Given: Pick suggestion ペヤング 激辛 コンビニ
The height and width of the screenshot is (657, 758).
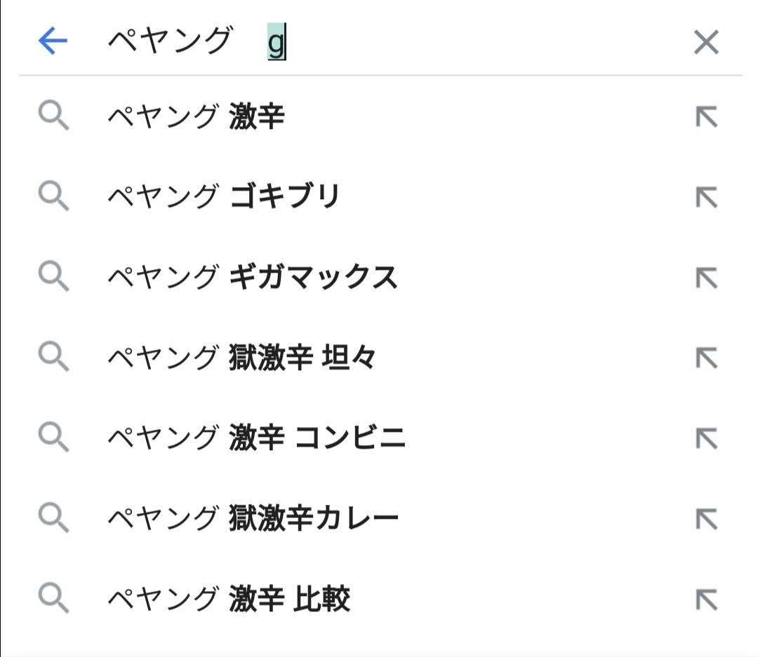Looking at the screenshot, I should 257,439.
